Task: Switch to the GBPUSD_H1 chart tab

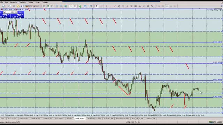Action: click(x=48, y=118)
